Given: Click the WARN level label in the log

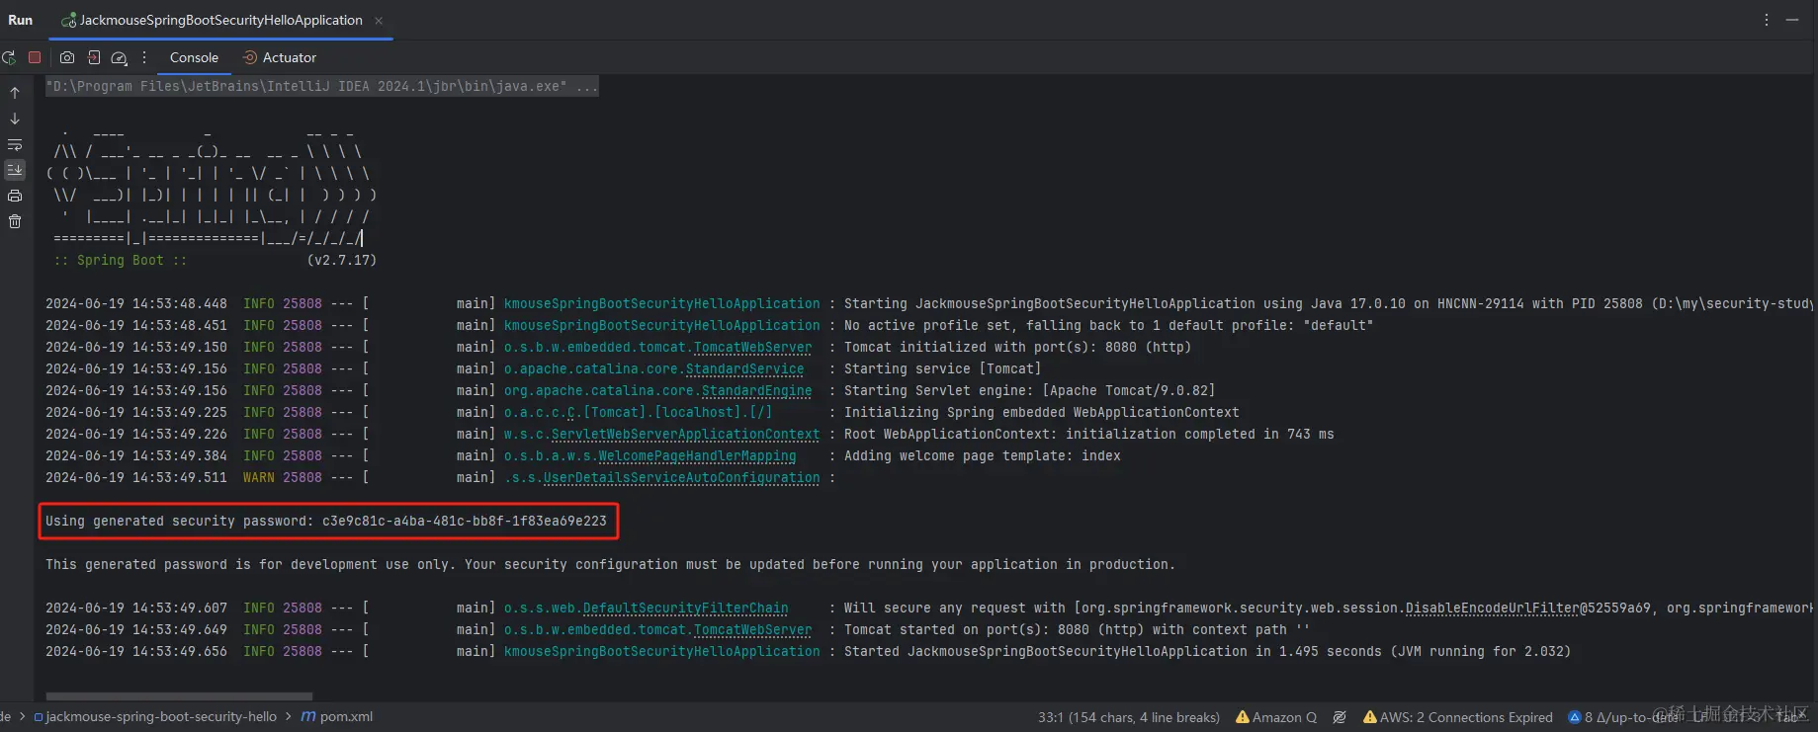Looking at the screenshot, I should point(259,478).
